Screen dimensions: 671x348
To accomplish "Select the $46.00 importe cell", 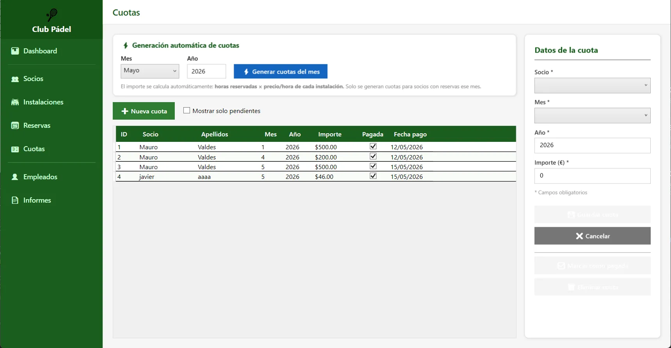I will point(324,177).
